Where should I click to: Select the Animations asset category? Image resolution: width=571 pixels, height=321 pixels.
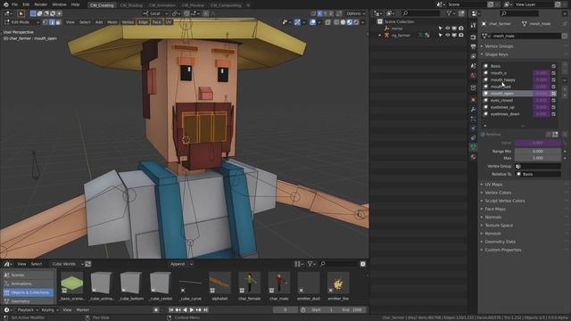point(28,284)
